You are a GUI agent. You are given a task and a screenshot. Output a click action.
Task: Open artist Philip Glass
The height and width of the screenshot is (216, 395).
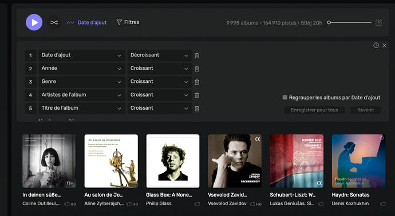click(159, 203)
